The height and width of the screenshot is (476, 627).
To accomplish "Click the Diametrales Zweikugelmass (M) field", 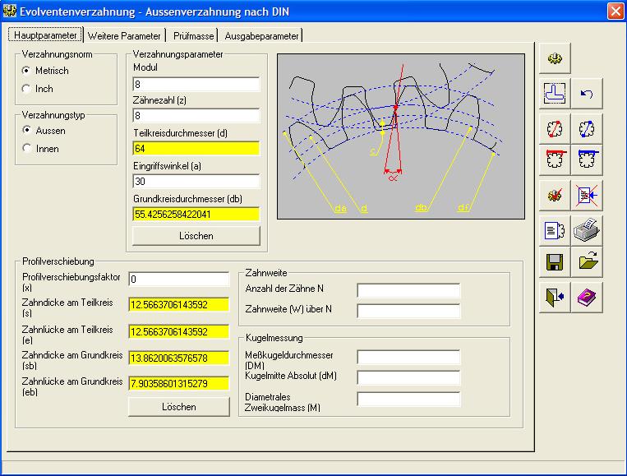I will point(408,400).
